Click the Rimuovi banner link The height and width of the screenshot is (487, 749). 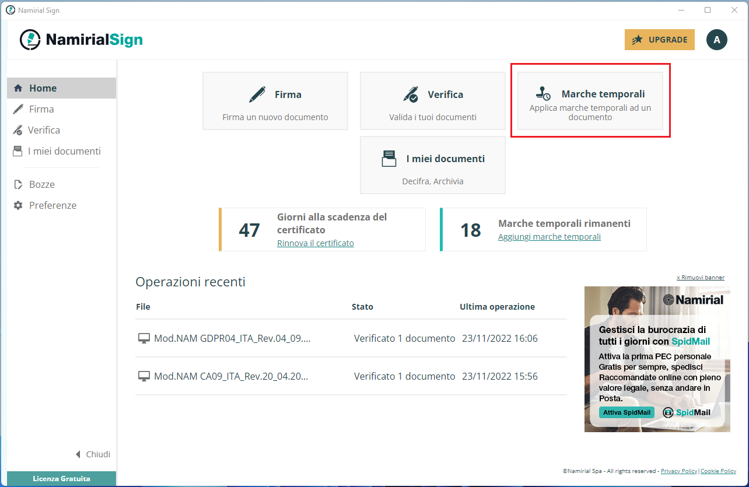click(701, 278)
